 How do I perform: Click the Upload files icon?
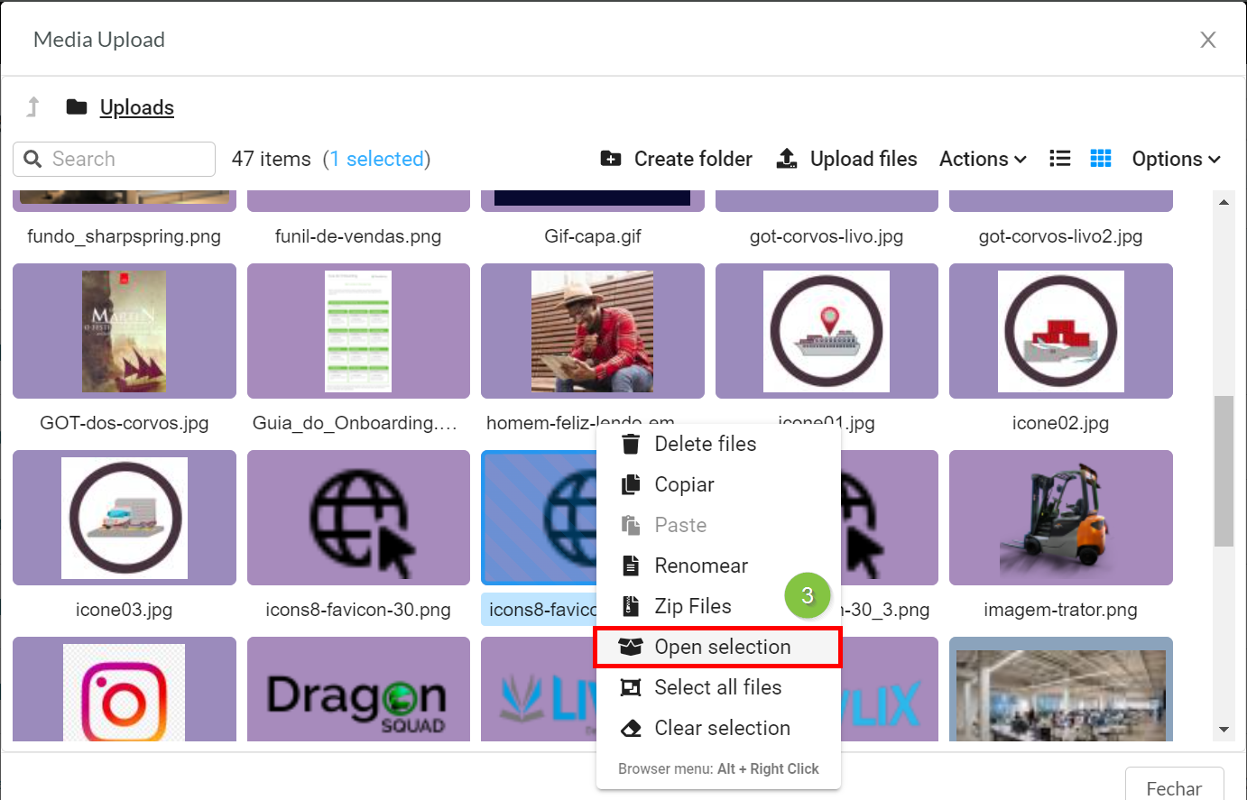(x=787, y=159)
